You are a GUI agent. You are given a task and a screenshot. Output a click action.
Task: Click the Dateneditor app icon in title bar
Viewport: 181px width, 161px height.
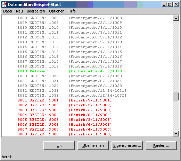[x=5, y=5]
